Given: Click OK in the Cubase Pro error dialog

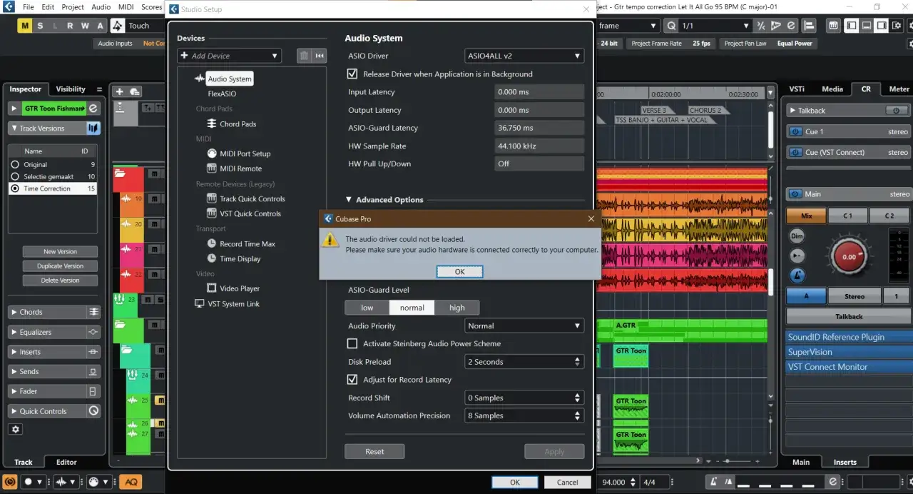Looking at the screenshot, I should point(459,271).
